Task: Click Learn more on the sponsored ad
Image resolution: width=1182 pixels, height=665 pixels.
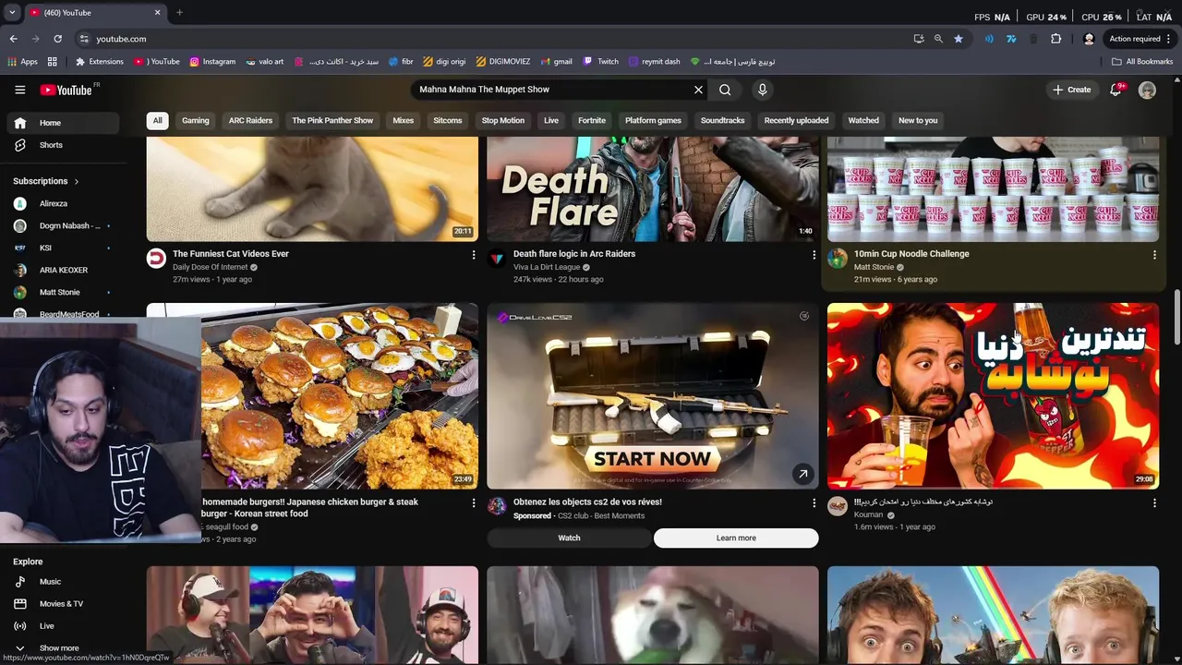Action: click(736, 538)
